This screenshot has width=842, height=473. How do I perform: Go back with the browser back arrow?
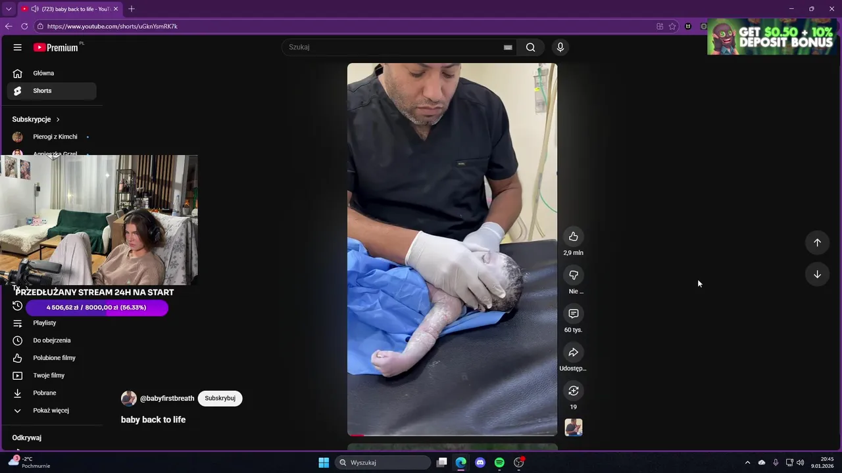click(9, 26)
